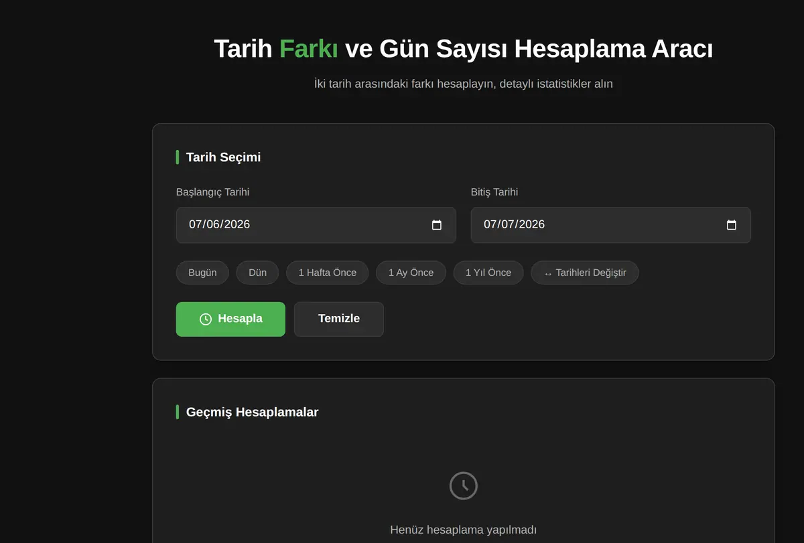The width and height of the screenshot is (804, 543).
Task: Click the empty history clock icon
Action: (464, 485)
